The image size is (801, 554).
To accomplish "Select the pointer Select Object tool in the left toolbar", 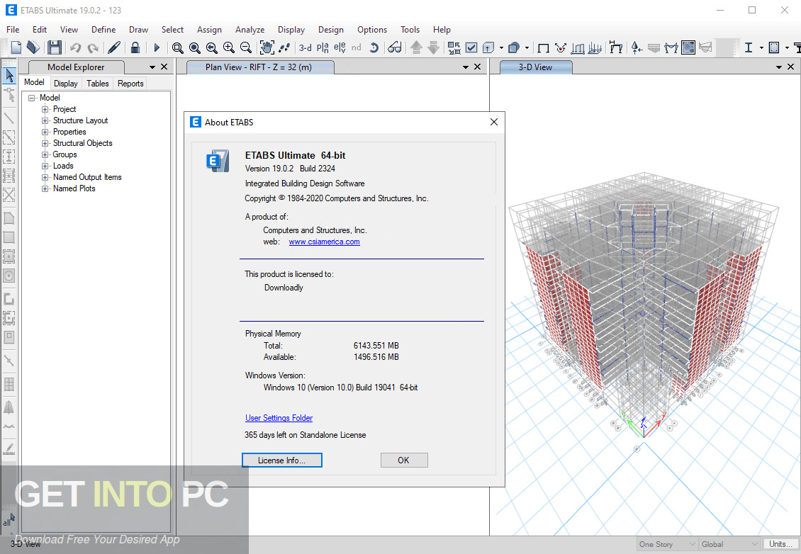I will click(9, 76).
